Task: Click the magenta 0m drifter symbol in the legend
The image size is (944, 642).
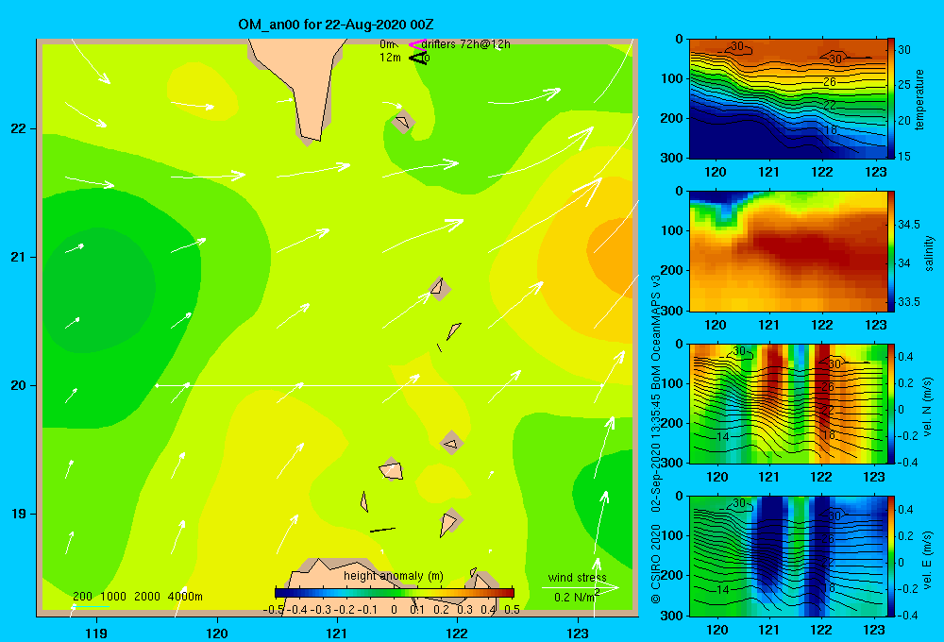Action: pyautogui.click(x=416, y=44)
